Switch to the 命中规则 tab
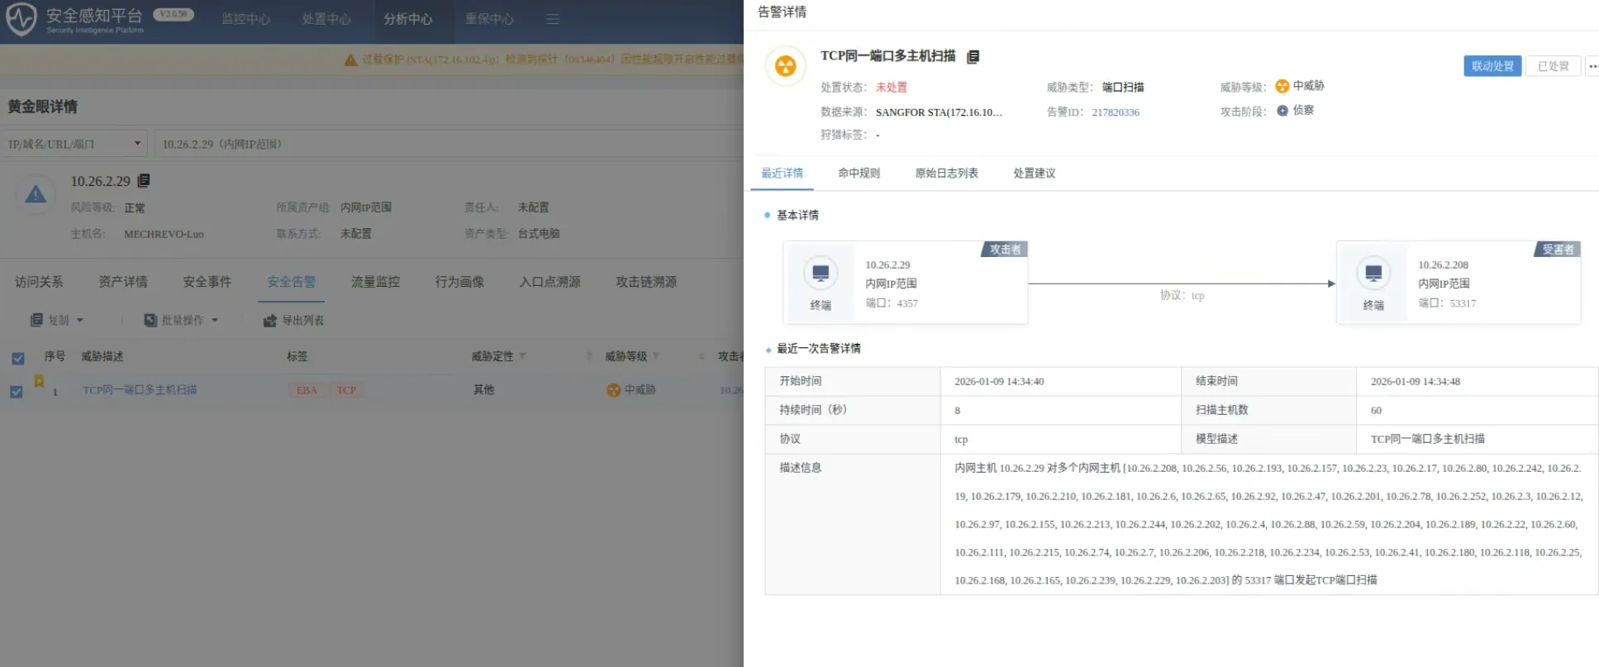The image size is (1599, 667). coord(859,174)
